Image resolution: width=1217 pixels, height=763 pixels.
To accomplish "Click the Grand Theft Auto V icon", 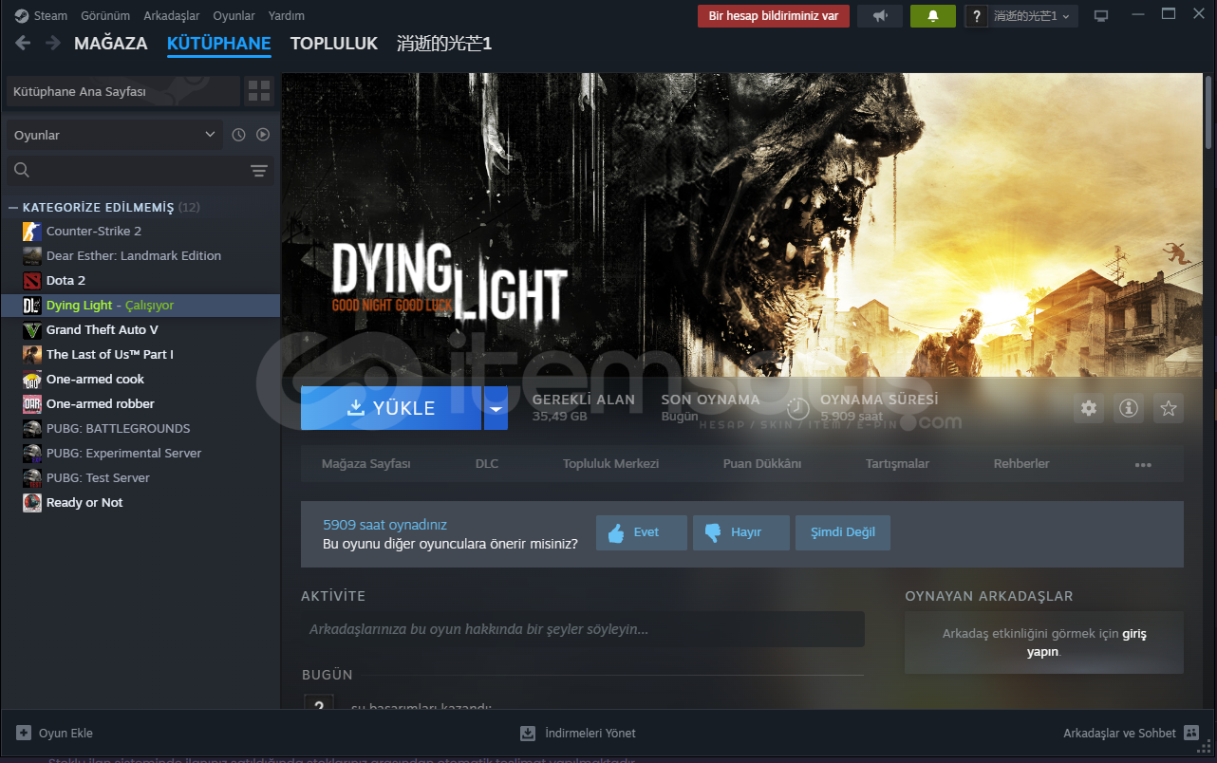I will (32, 330).
